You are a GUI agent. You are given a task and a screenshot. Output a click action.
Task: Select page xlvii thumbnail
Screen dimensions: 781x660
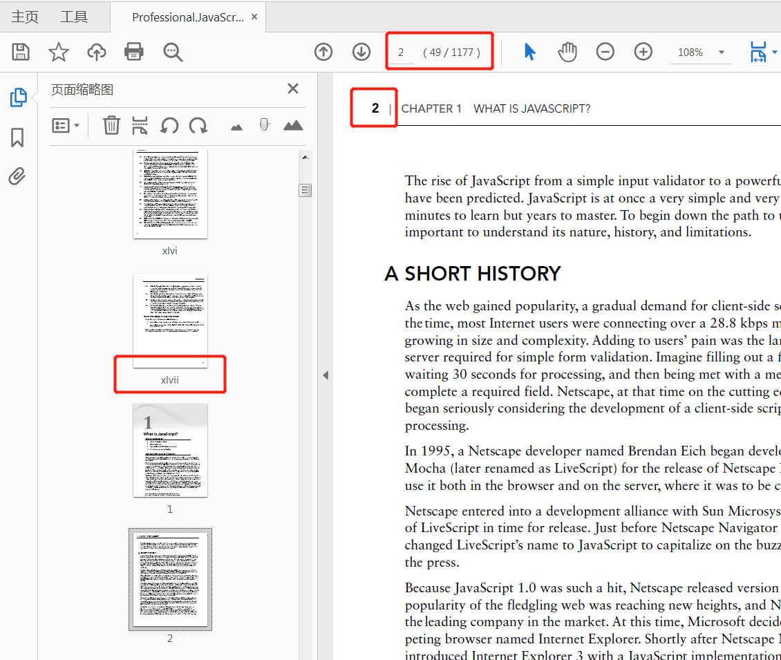pos(170,321)
